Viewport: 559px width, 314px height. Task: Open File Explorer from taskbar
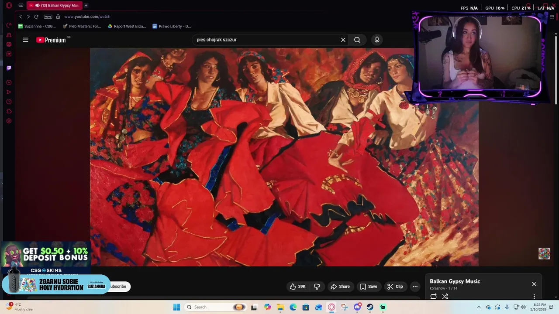[280, 307]
